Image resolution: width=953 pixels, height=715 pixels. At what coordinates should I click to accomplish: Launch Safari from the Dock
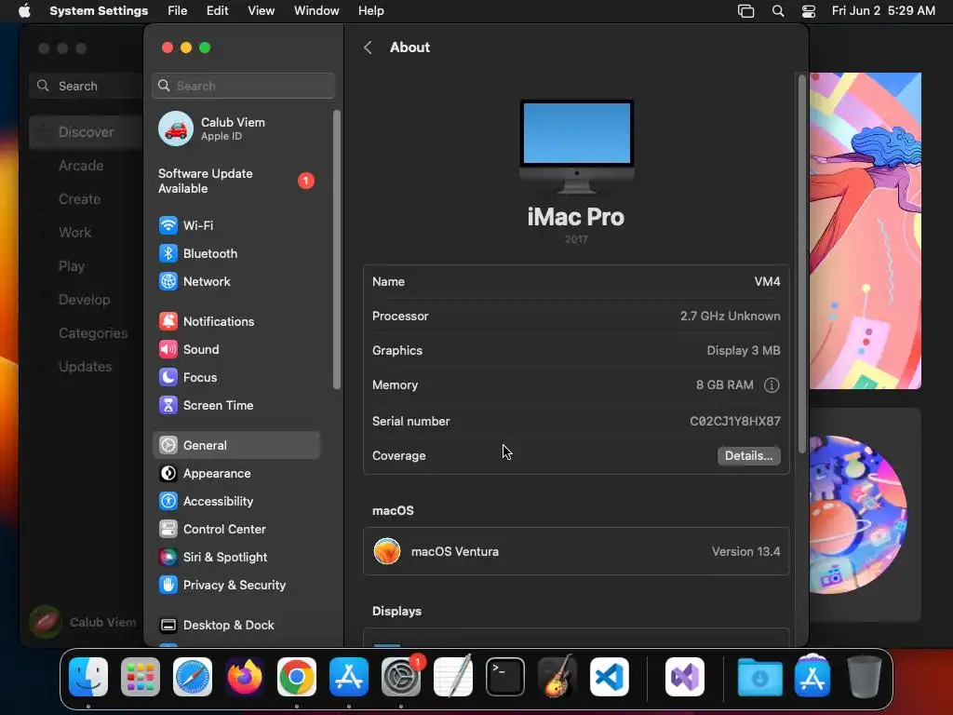pyautogui.click(x=193, y=677)
